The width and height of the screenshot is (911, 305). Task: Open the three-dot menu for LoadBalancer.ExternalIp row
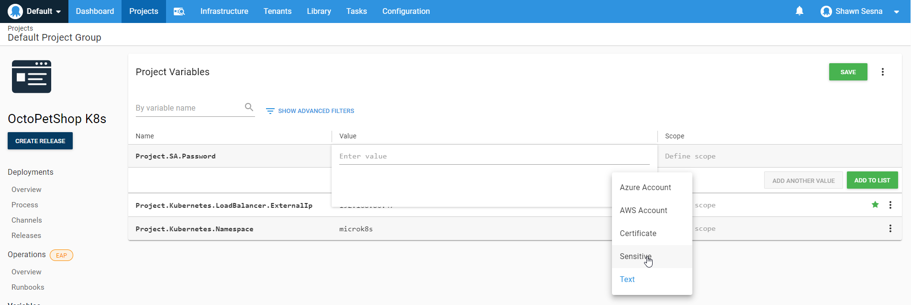coord(890,205)
